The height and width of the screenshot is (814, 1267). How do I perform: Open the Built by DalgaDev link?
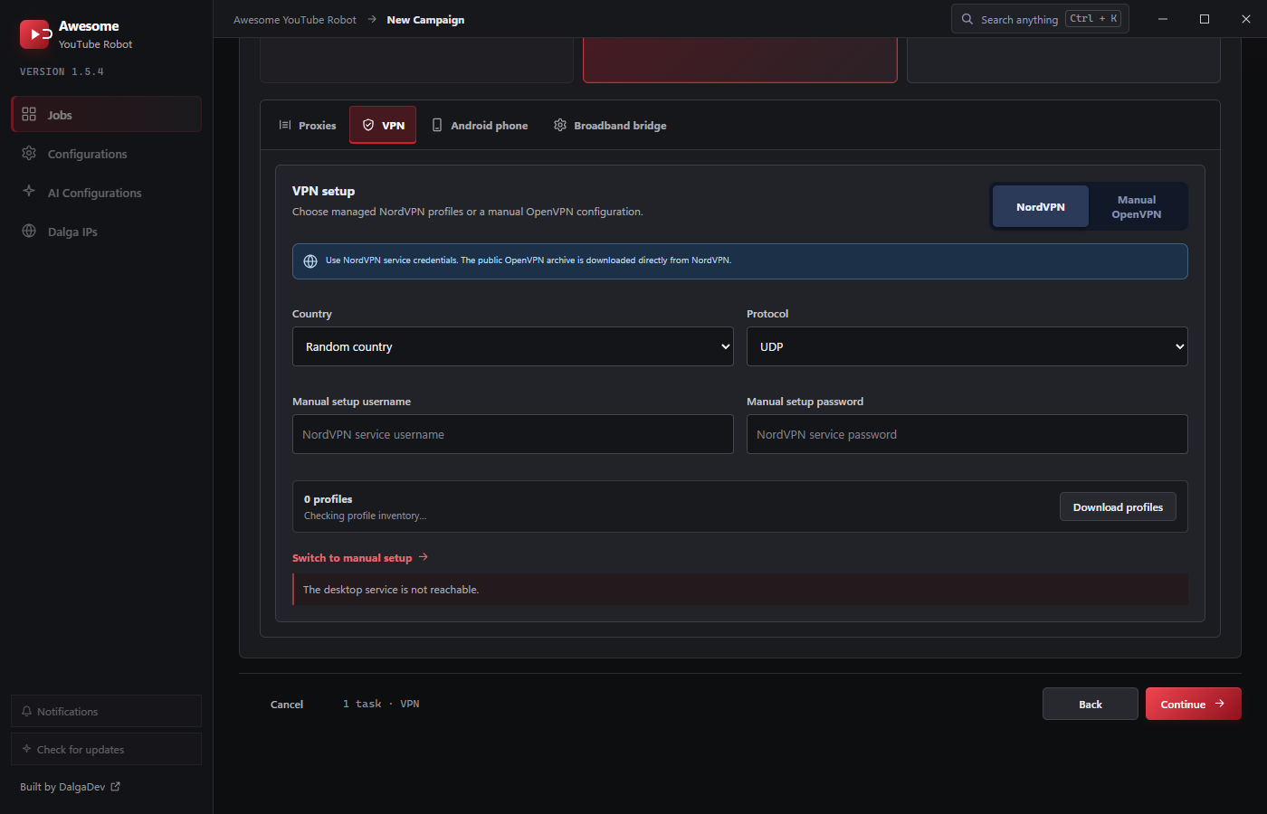pyautogui.click(x=70, y=787)
